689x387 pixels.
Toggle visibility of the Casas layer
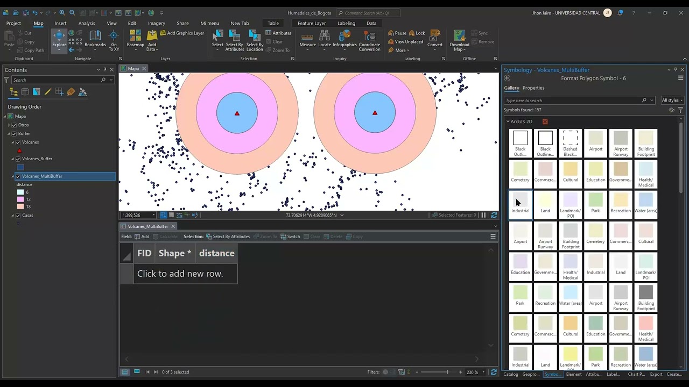coord(18,215)
